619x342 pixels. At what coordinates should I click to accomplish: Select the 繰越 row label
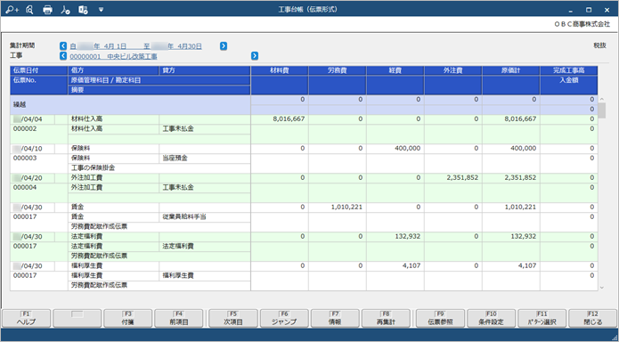20,105
